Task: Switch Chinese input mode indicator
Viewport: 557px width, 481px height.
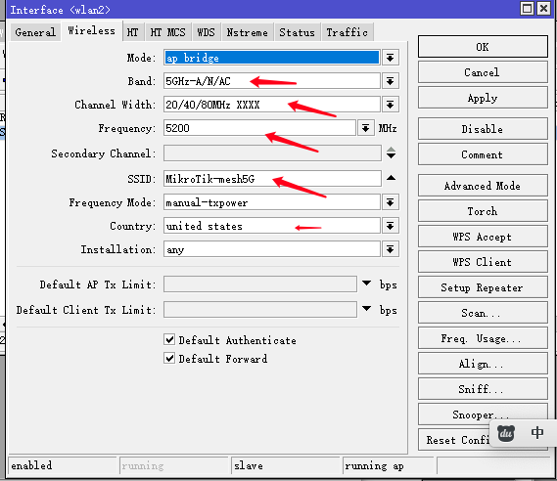Action: [537, 433]
